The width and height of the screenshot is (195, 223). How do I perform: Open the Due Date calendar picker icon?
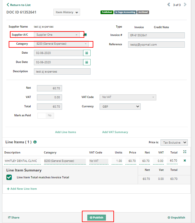point(87,62)
